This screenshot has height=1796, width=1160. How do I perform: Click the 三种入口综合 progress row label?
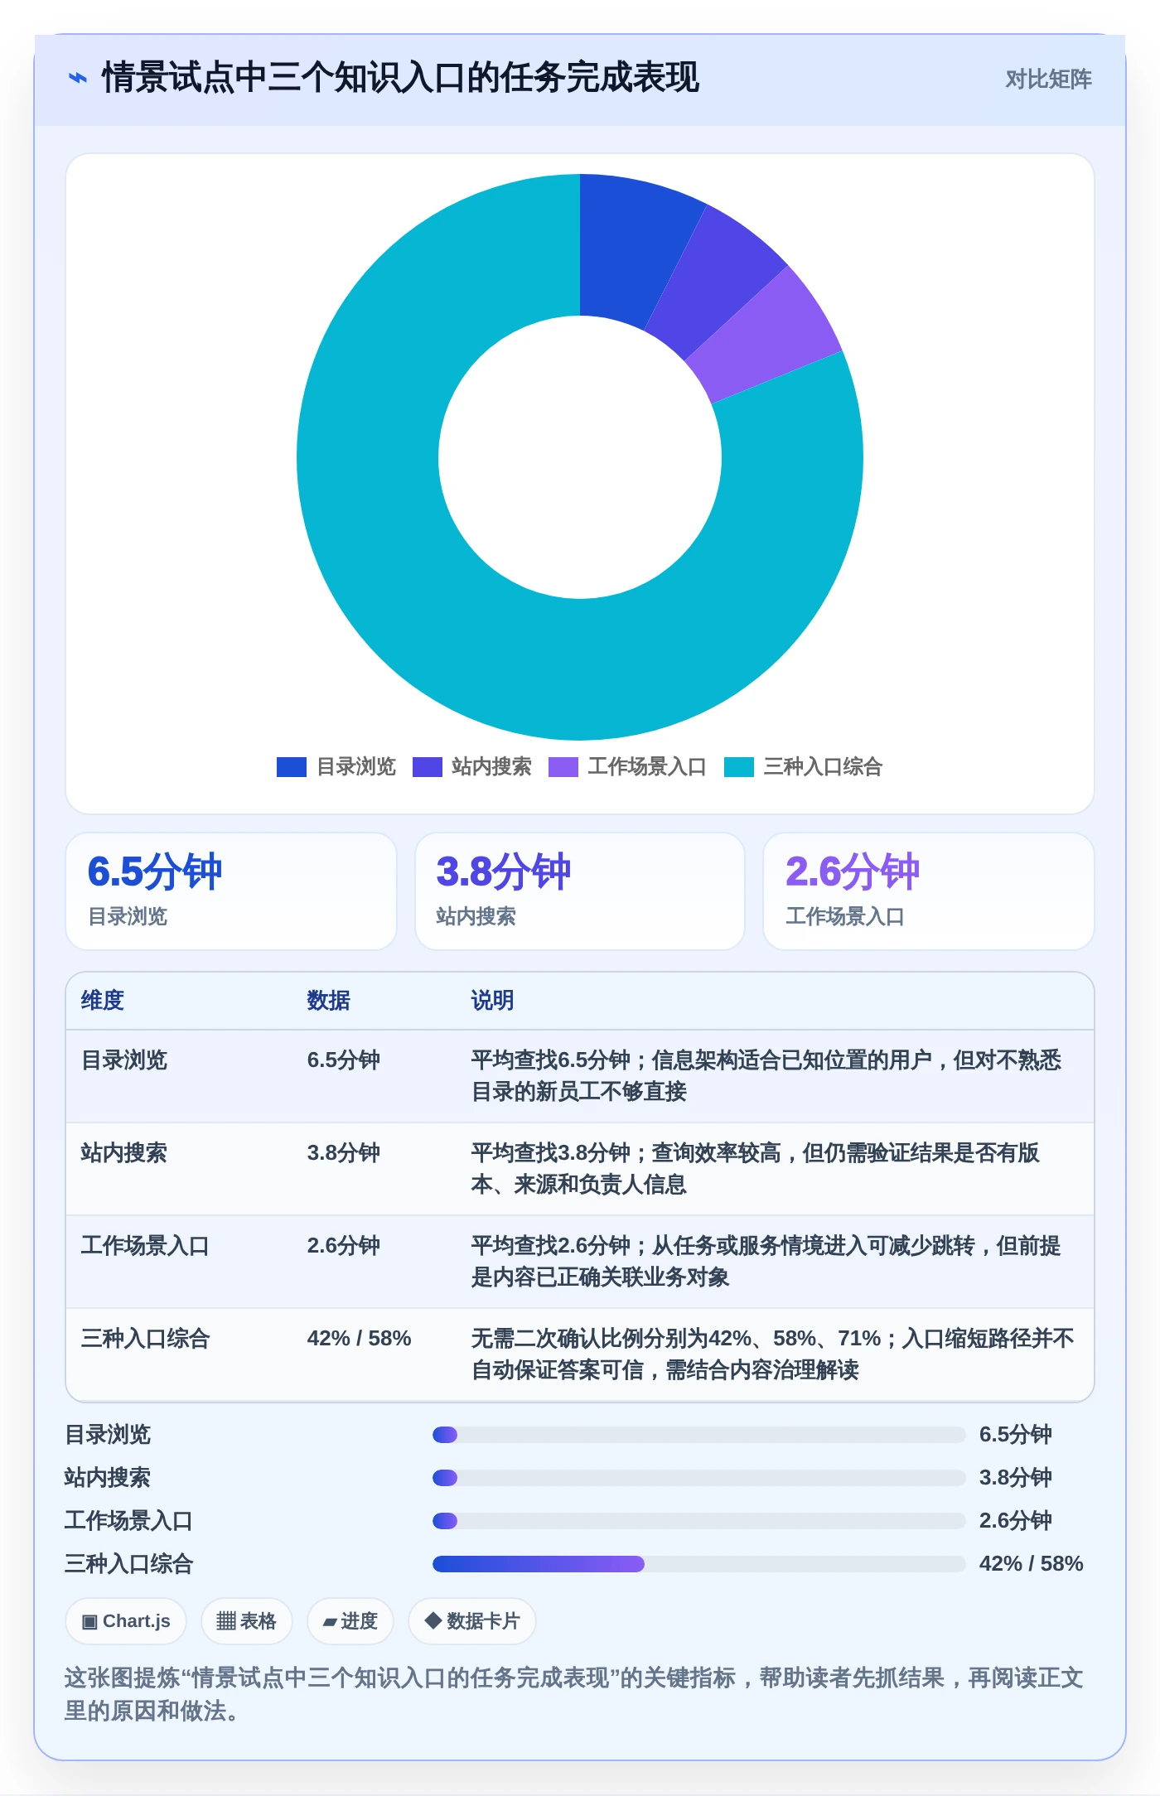[128, 1564]
